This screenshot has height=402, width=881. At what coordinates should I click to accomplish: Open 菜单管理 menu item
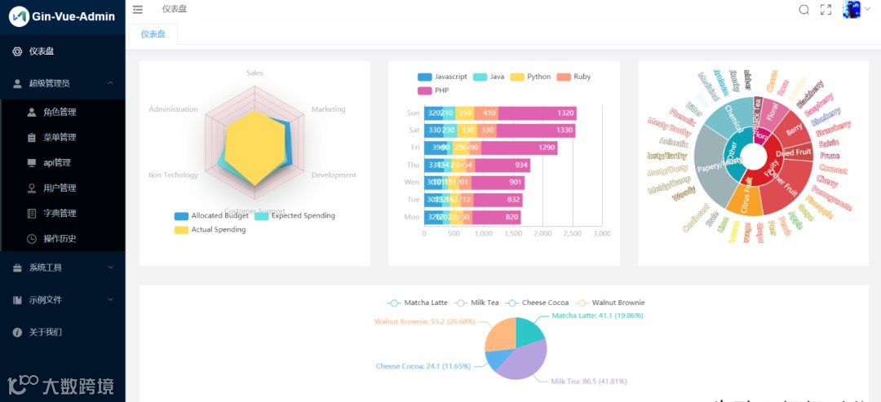(62, 137)
